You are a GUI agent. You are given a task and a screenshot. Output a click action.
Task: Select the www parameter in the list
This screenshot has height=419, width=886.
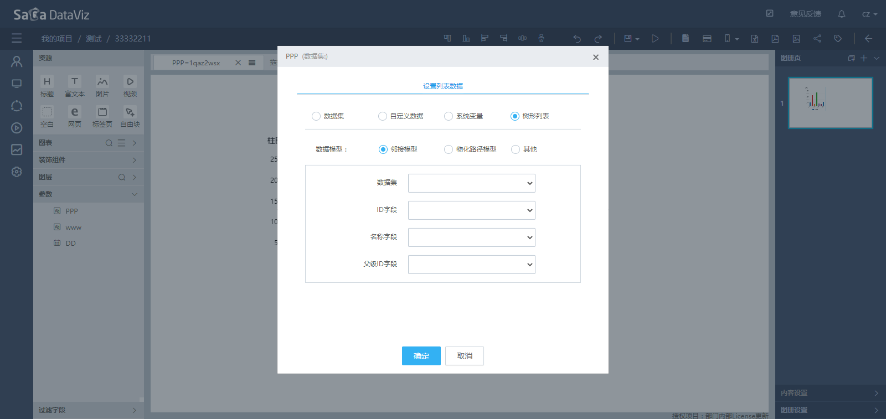pyautogui.click(x=73, y=227)
